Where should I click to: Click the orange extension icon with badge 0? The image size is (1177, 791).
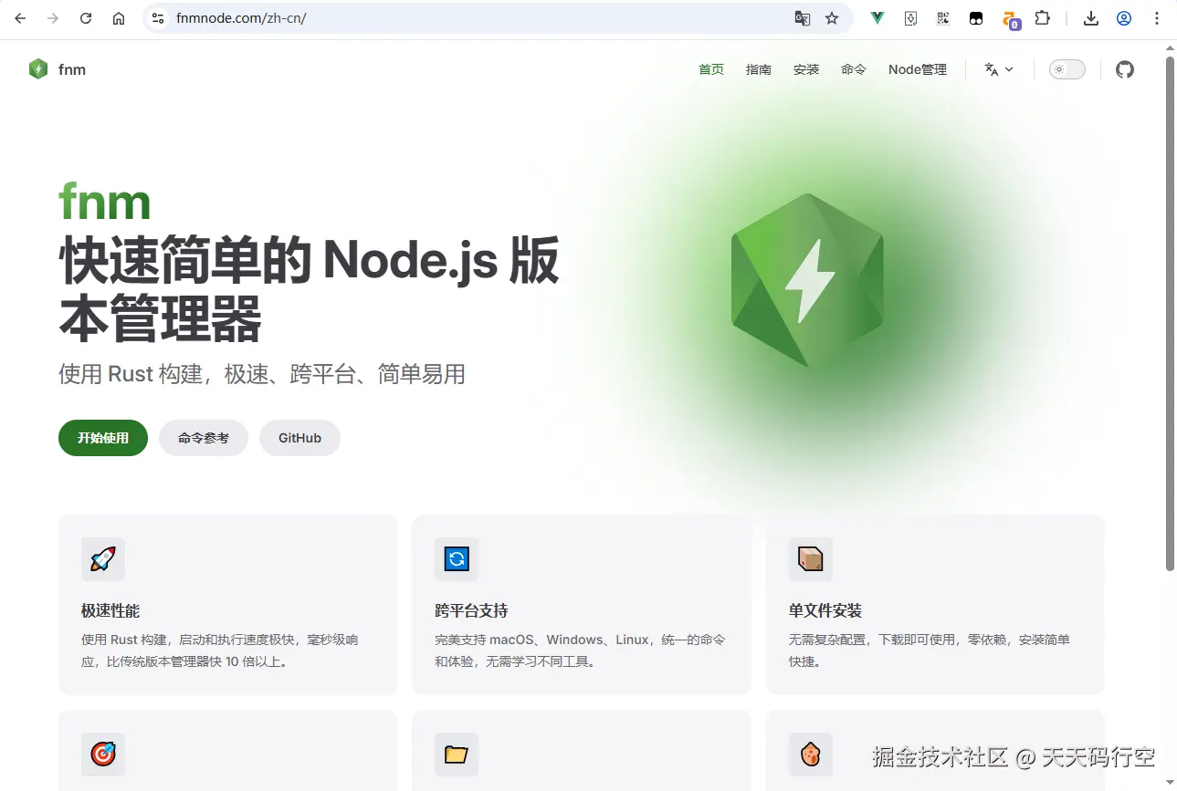(x=1010, y=19)
